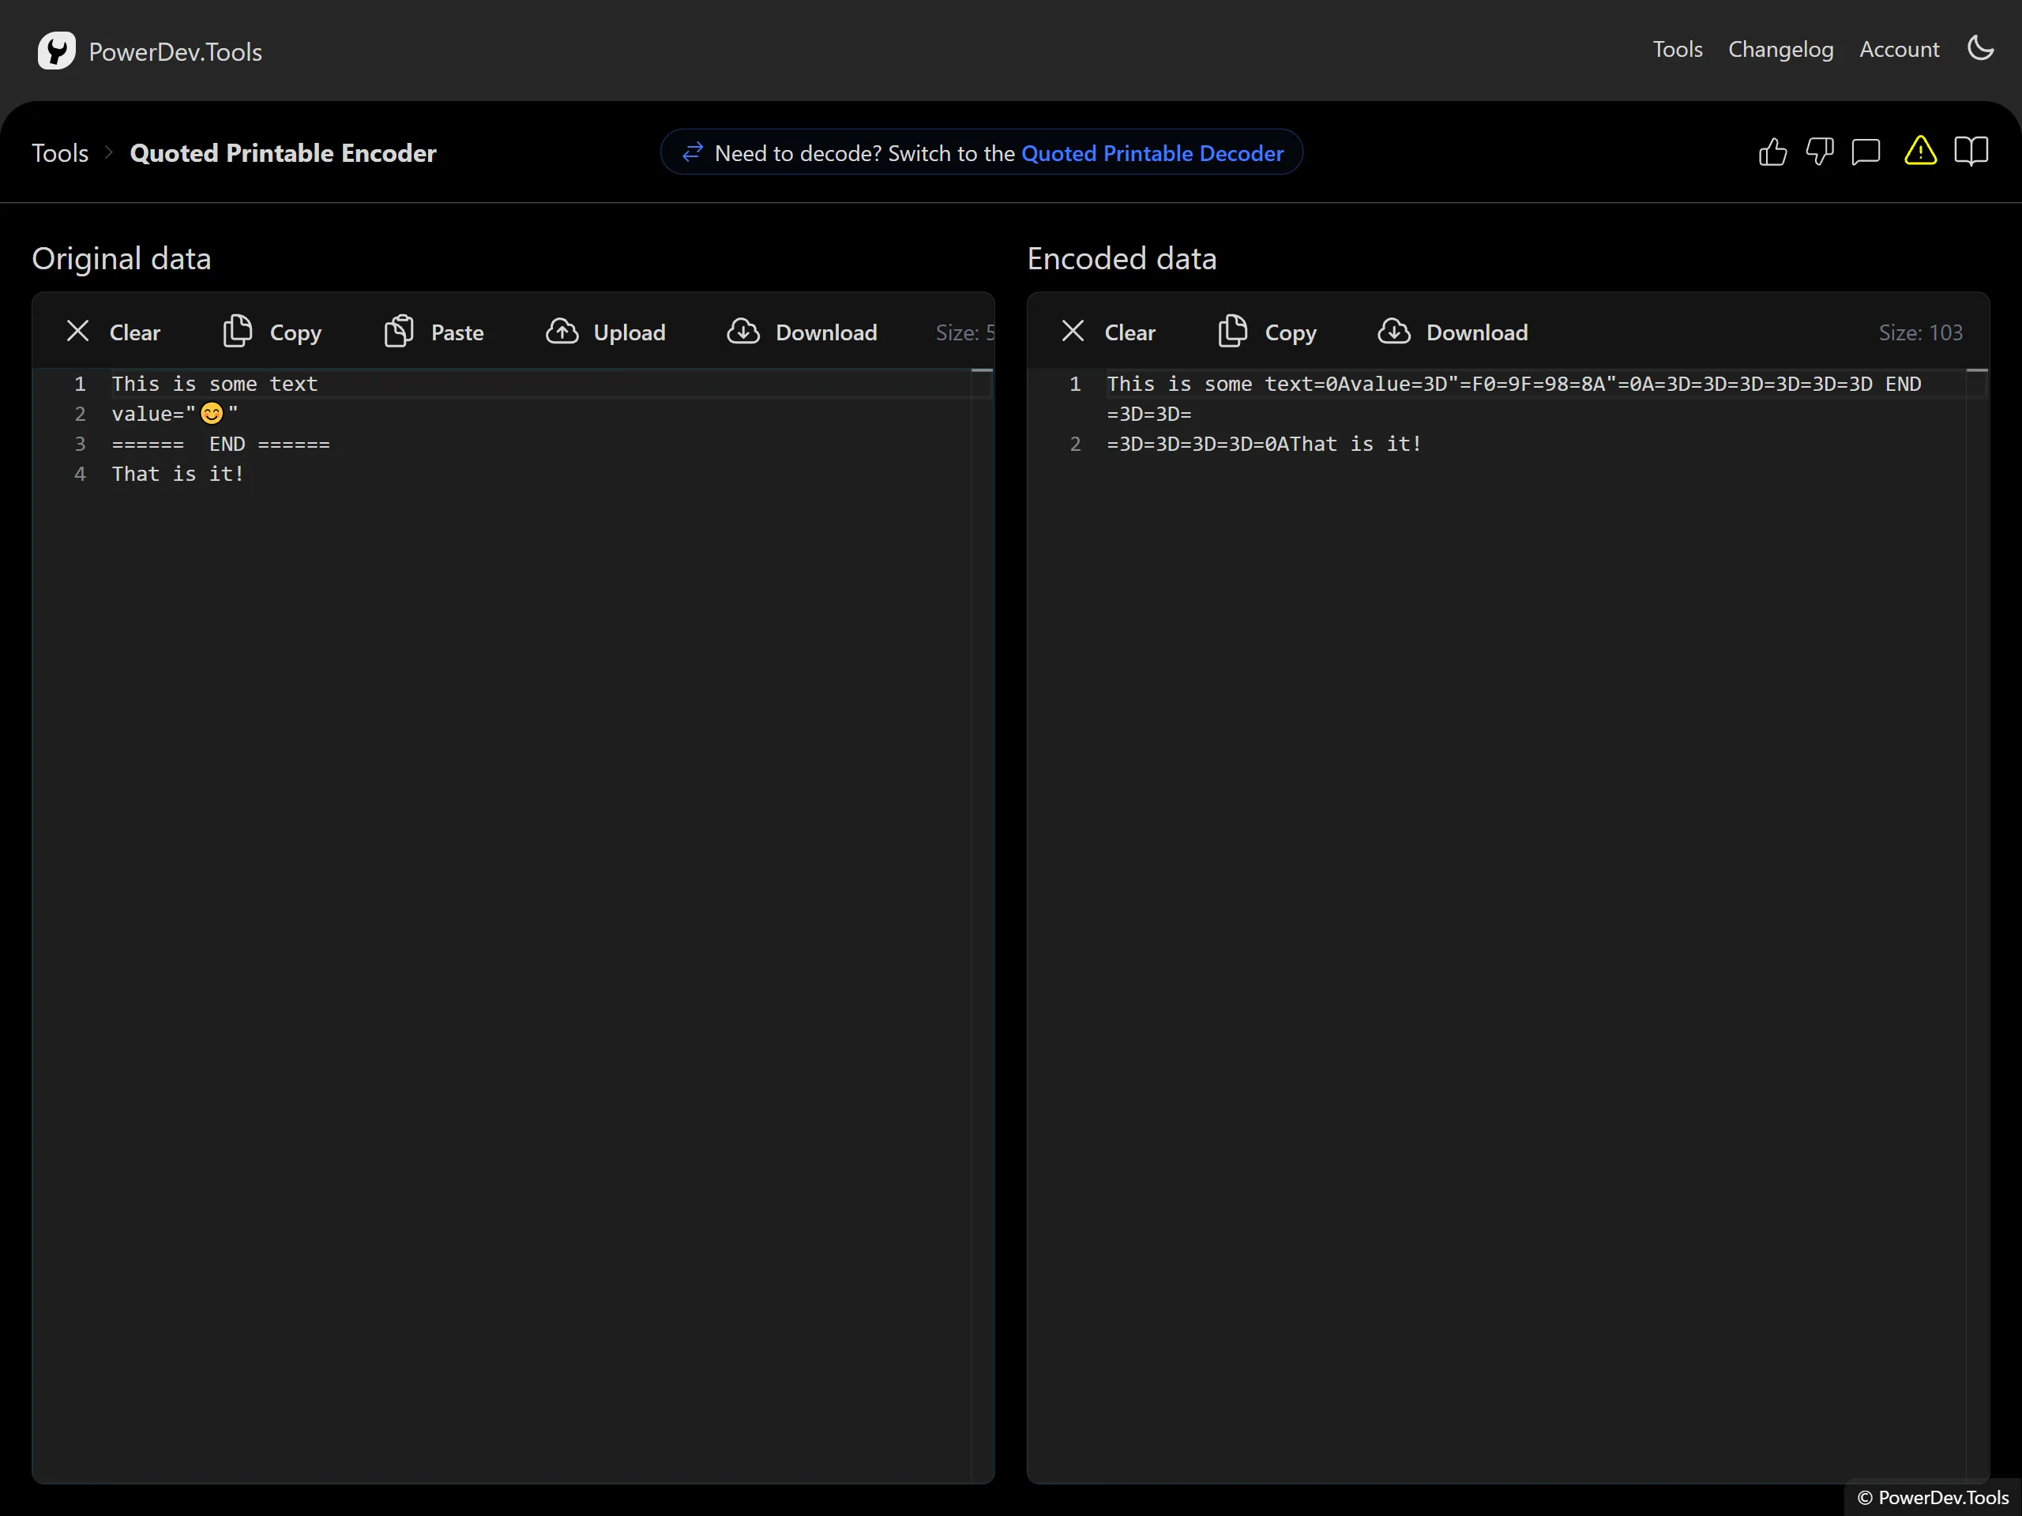
Task: Toggle dark mode moon icon
Action: coord(1980,47)
